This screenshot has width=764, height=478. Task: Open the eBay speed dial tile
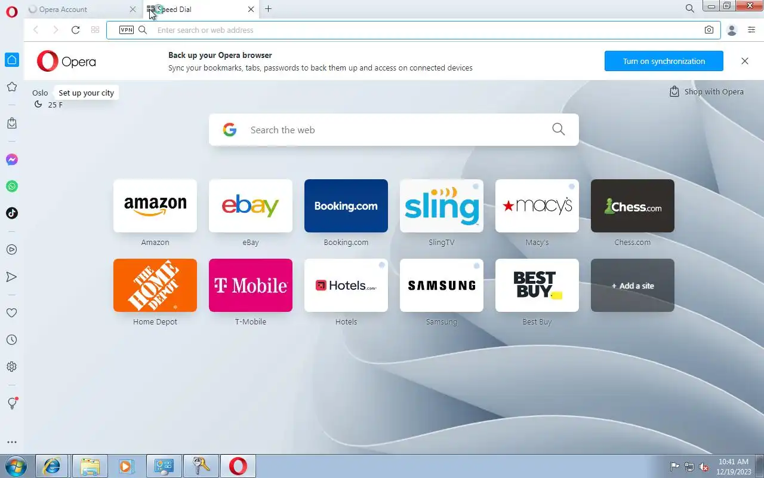click(251, 206)
